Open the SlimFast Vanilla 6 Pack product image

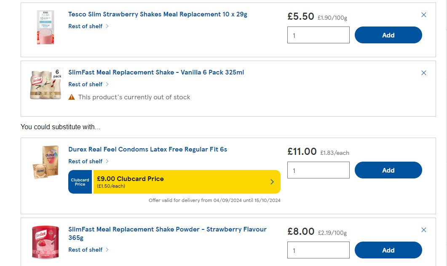(x=46, y=84)
